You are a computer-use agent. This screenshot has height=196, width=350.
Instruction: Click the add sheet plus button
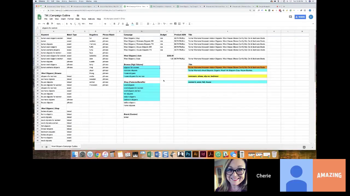(x=42, y=147)
